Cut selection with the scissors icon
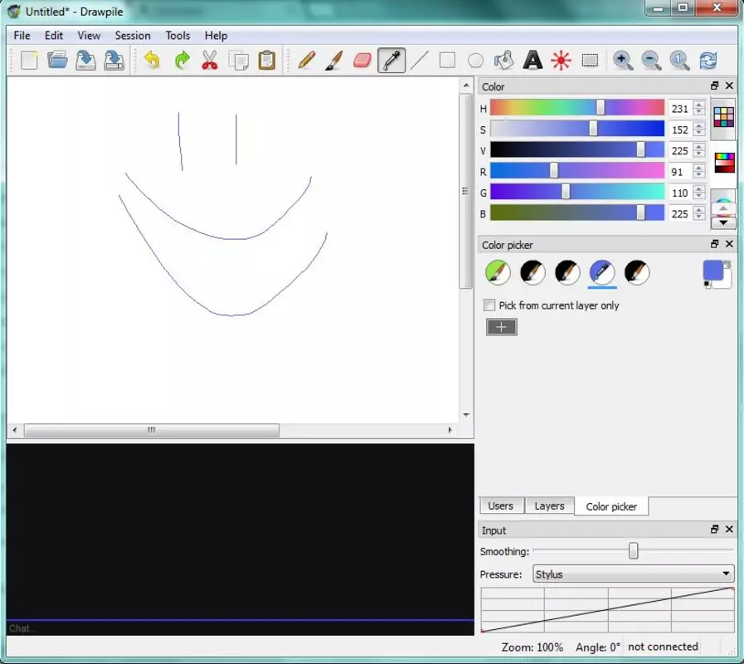Image resolution: width=744 pixels, height=664 pixels. click(210, 61)
